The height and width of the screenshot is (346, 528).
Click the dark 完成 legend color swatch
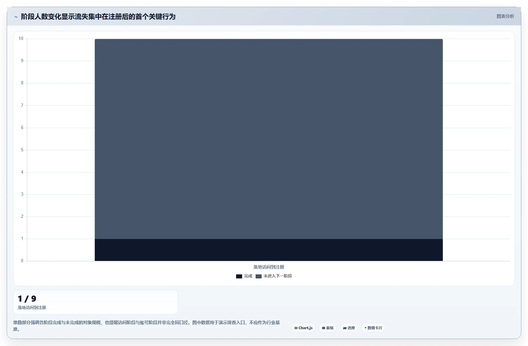tap(239, 276)
